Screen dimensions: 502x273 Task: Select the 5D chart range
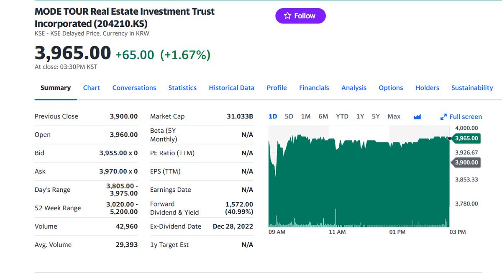coord(289,116)
